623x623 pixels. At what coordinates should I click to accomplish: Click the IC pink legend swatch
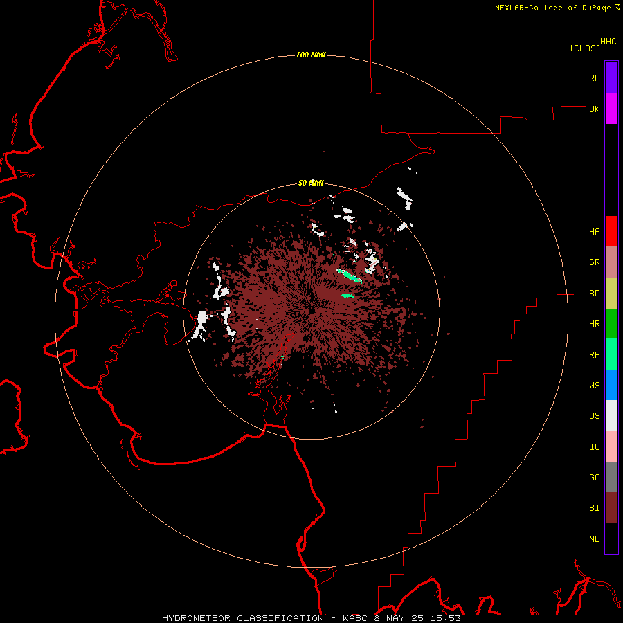[611, 446]
